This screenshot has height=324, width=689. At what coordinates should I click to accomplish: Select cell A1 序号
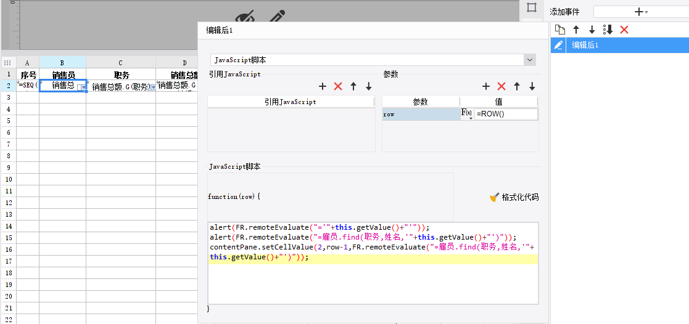28,75
